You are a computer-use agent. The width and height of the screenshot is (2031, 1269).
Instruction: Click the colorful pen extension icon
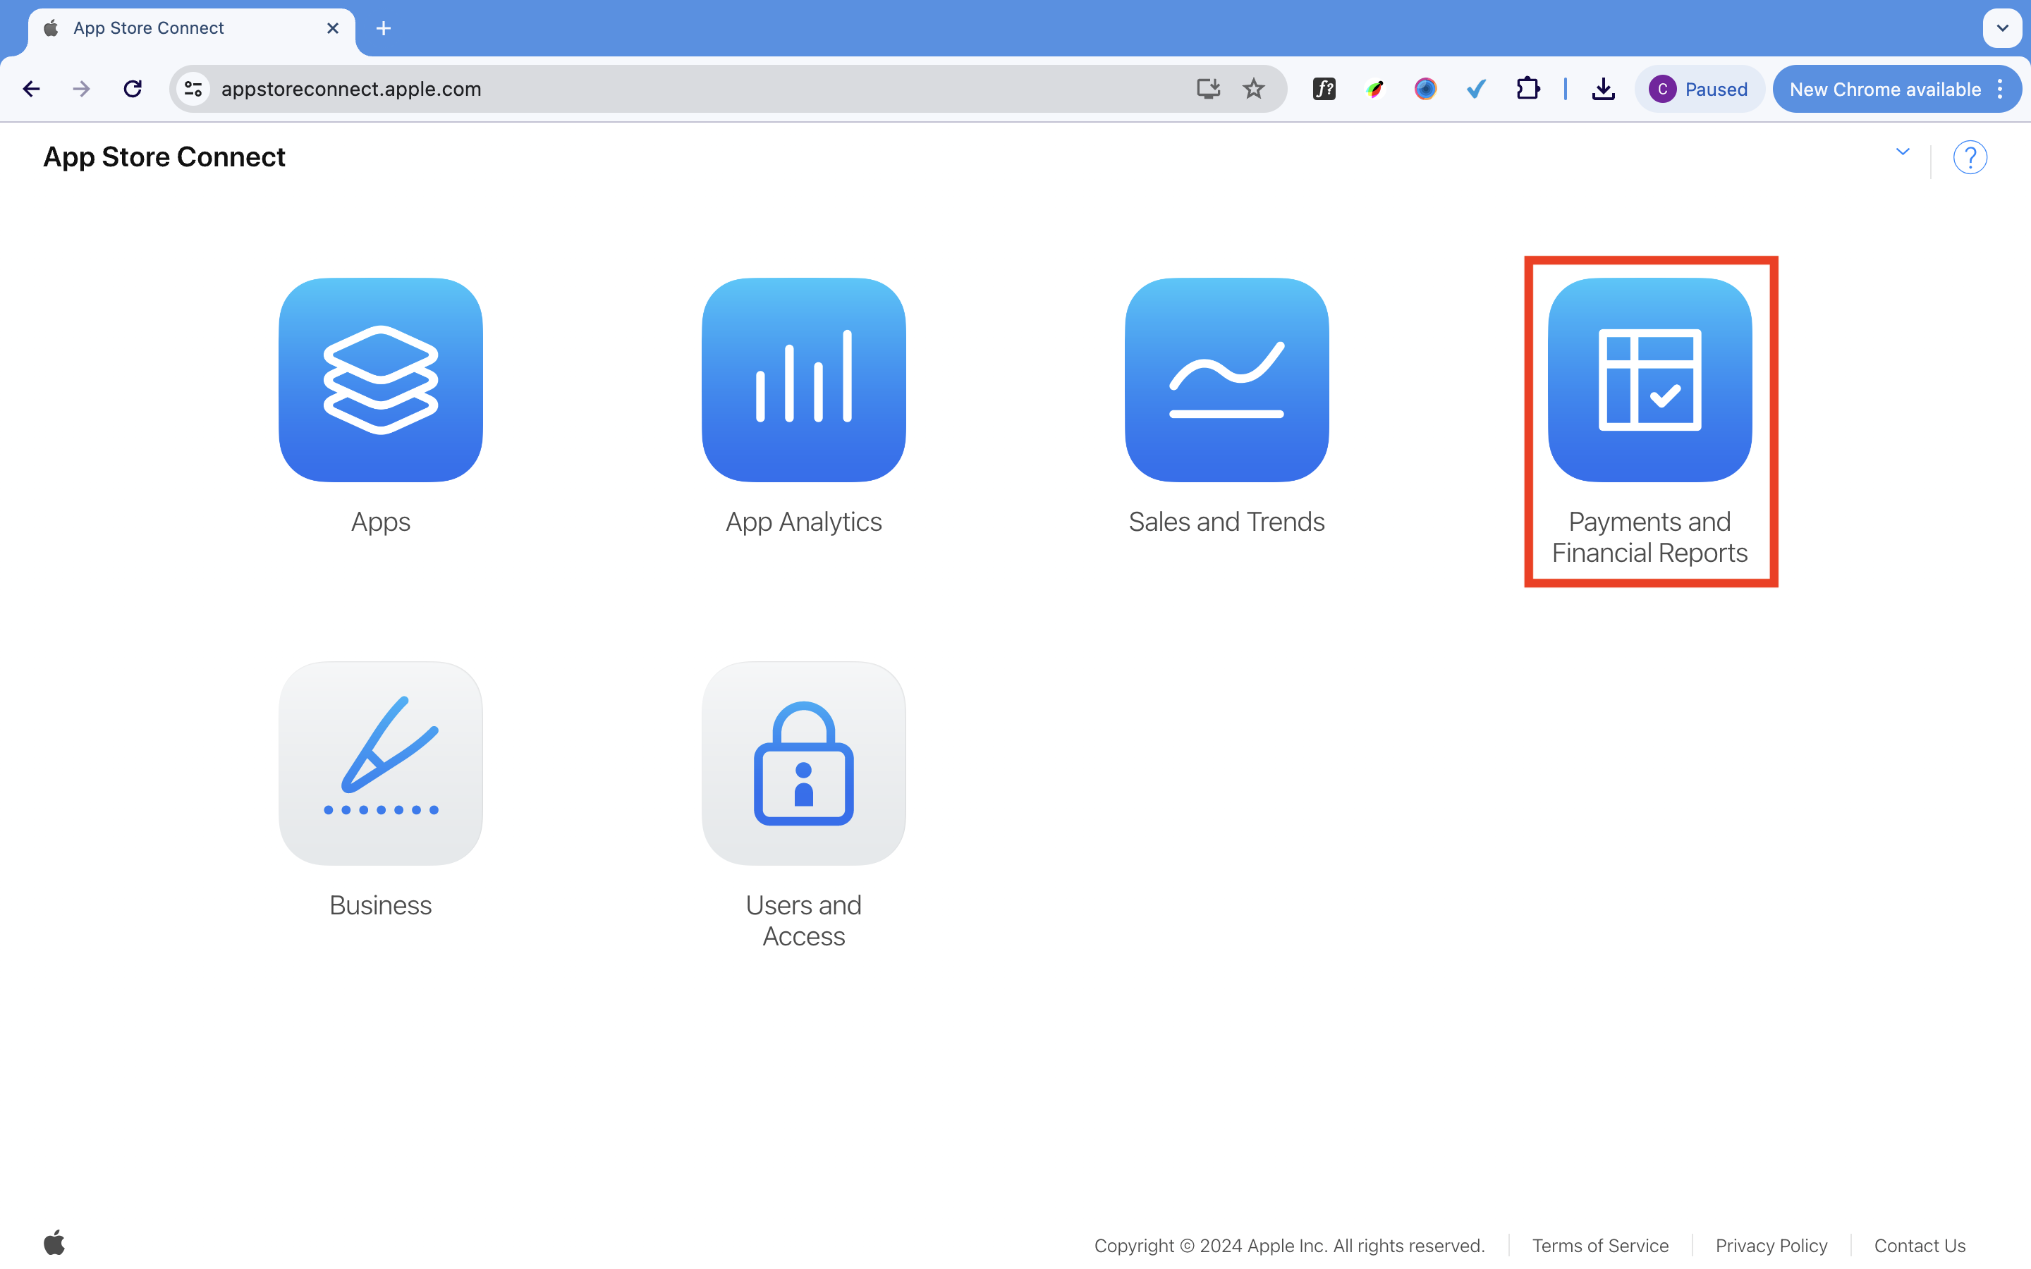(1374, 89)
